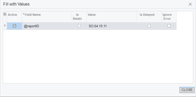
Task: Click the CLOSE button
Action: click(x=187, y=90)
